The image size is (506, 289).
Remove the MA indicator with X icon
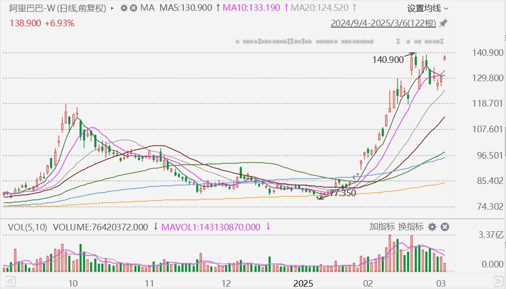click(134, 8)
